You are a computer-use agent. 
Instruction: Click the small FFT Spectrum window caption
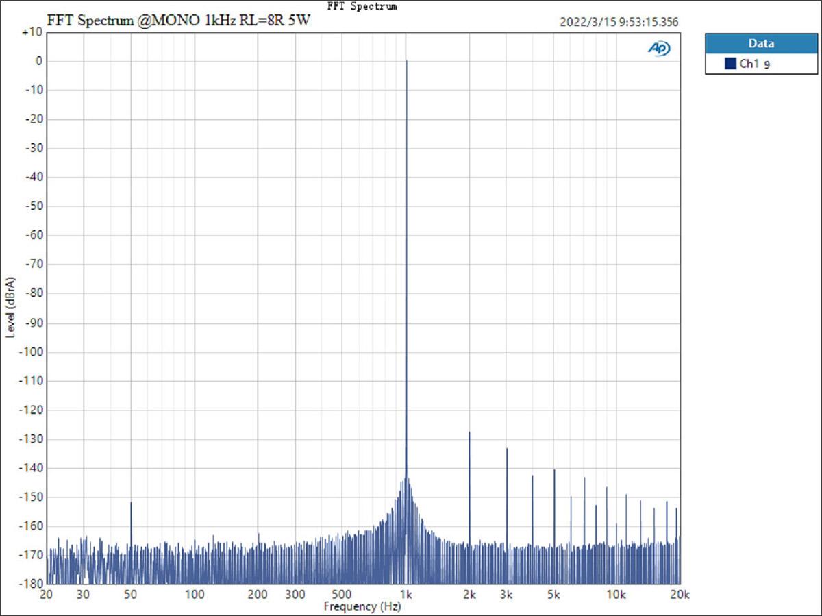click(x=362, y=6)
